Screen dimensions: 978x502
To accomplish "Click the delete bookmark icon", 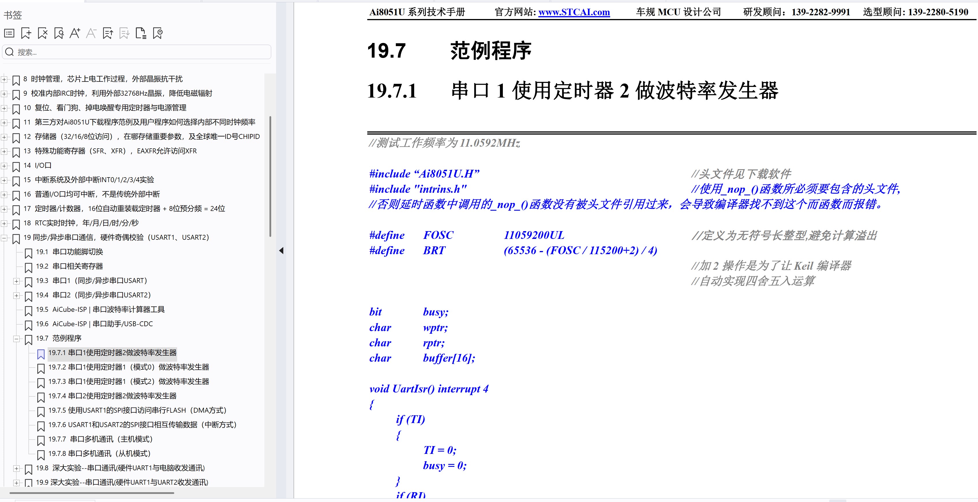I will coord(42,33).
